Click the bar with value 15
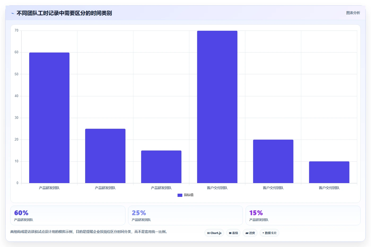 [161, 167]
